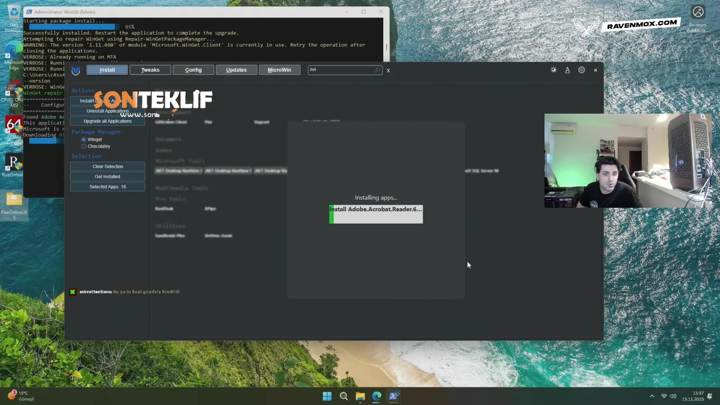
Task: Click the Clear Selection button
Action: [x=107, y=166]
